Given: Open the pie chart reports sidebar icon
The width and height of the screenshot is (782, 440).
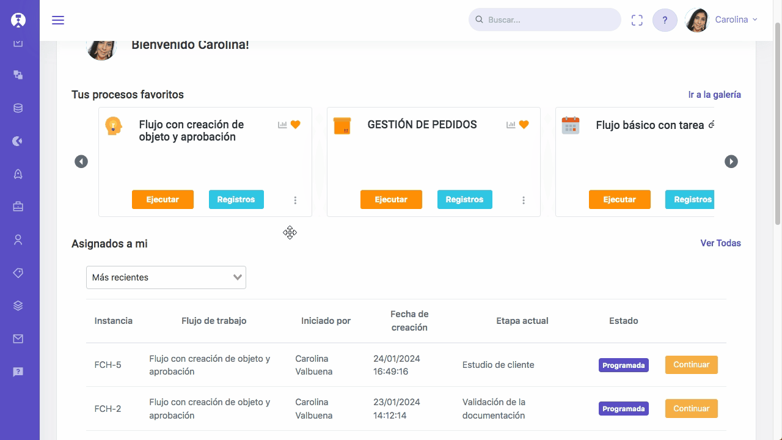Looking at the screenshot, I should [x=18, y=141].
